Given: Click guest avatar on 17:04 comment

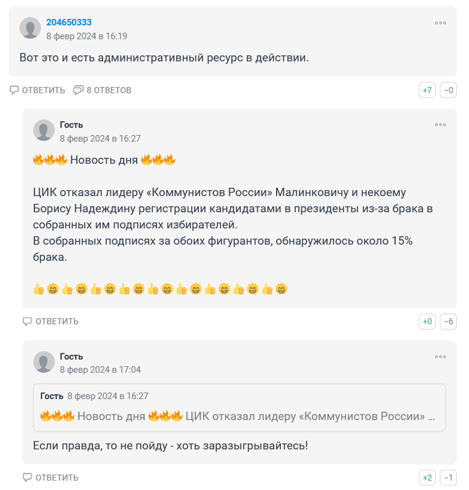Looking at the screenshot, I should point(44,362).
